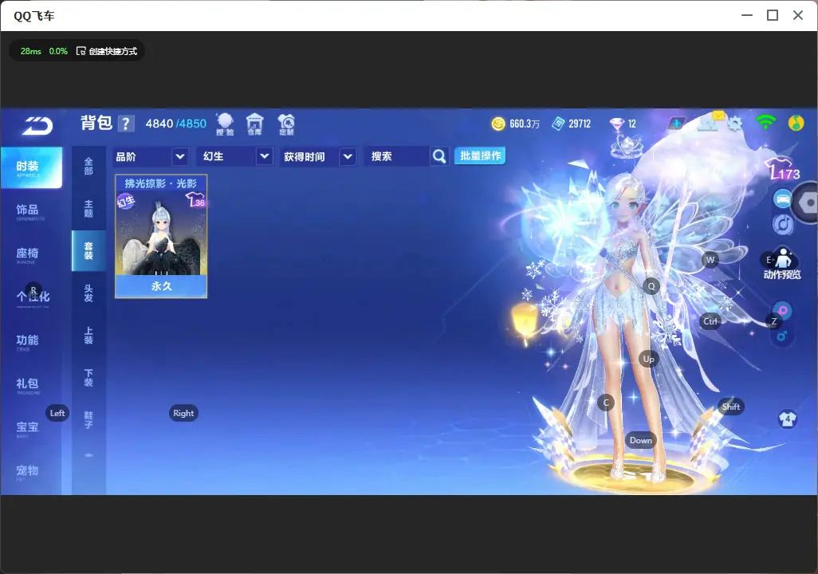Open the 定制 customization icon
This screenshot has width=818, height=574.
[x=286, y=124]
